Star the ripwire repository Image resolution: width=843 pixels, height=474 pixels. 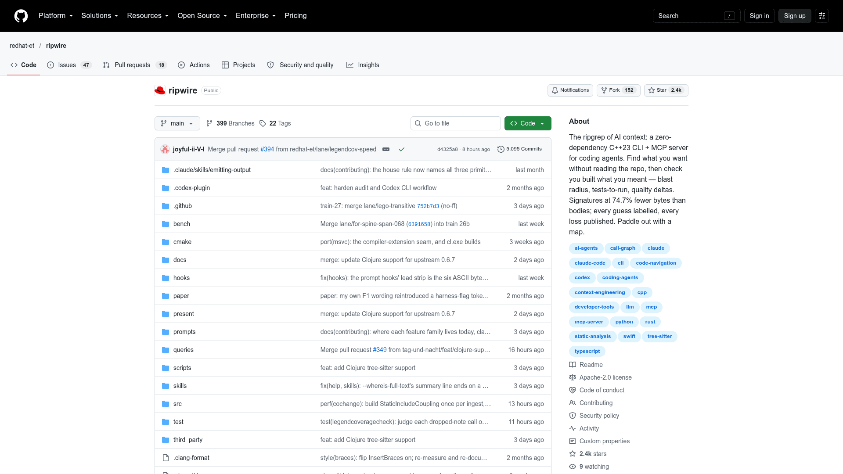click(x=666, y=90)
